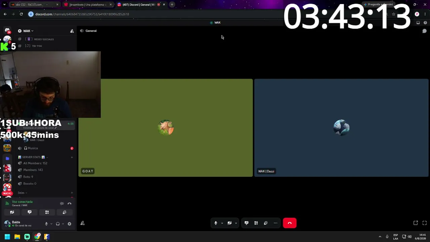The image size is (430, 242).
Task: Turn on camera from sidebar voice panel
Action: [12, 212]
